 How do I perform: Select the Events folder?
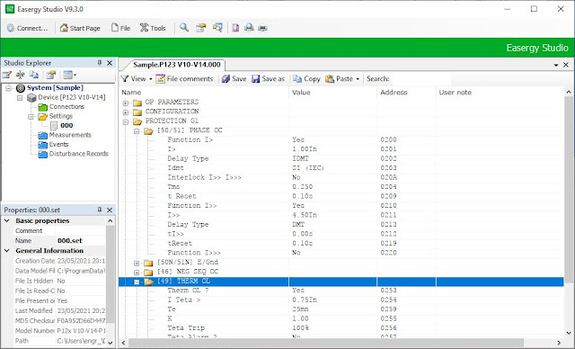pyautogui.click(x=58, y=144)
